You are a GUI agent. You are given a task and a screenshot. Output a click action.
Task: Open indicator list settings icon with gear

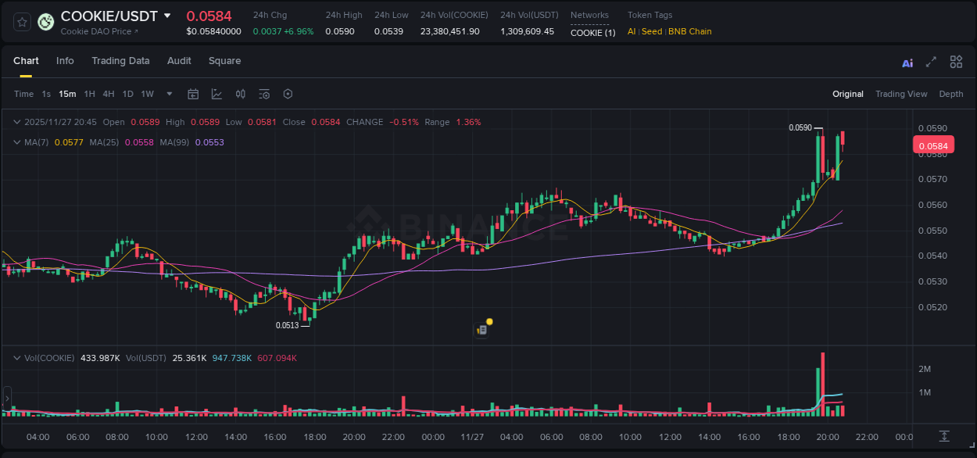point(263,94)
